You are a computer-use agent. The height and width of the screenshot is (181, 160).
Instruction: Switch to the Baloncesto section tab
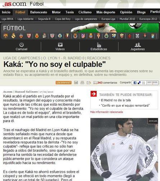pos(38,12)
